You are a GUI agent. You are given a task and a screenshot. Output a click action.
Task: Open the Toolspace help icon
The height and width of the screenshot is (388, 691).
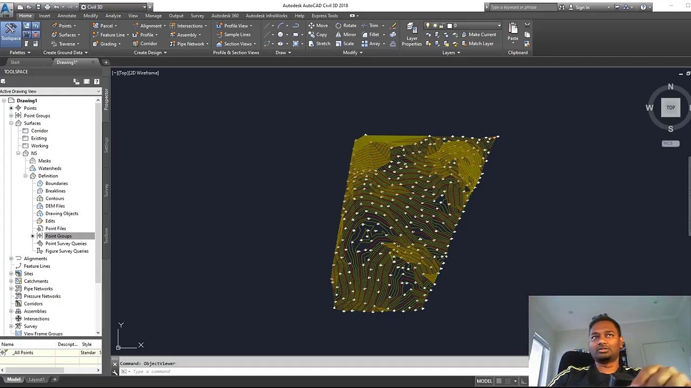pyautogui.click(x=97, y=81)
